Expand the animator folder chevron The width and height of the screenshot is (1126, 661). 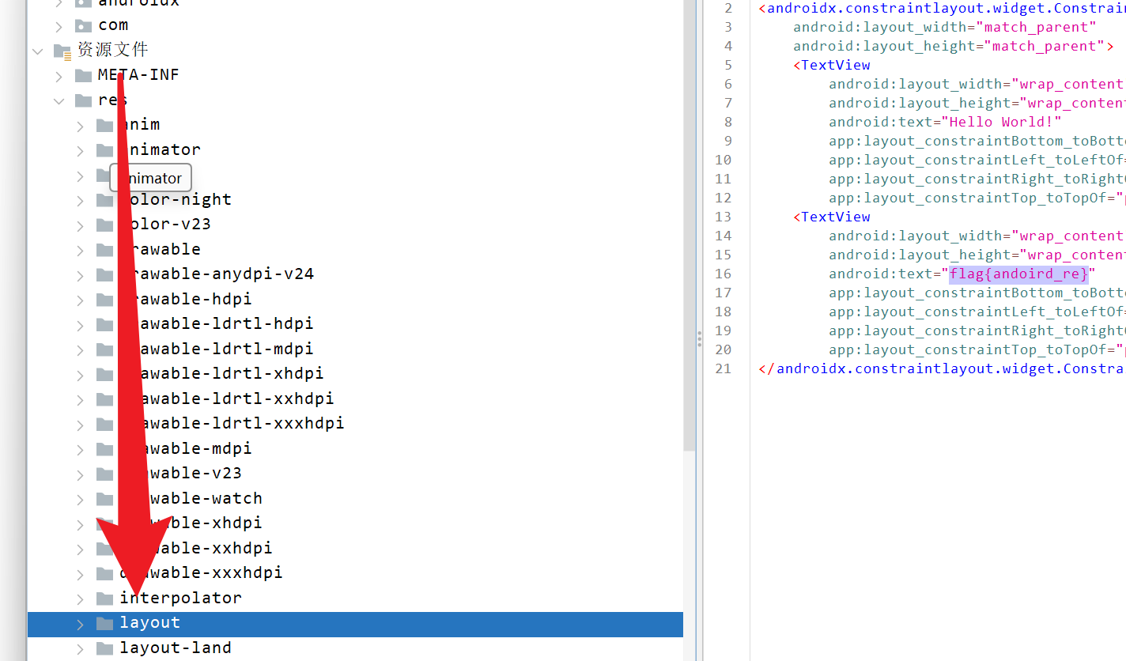click(81, 151)
